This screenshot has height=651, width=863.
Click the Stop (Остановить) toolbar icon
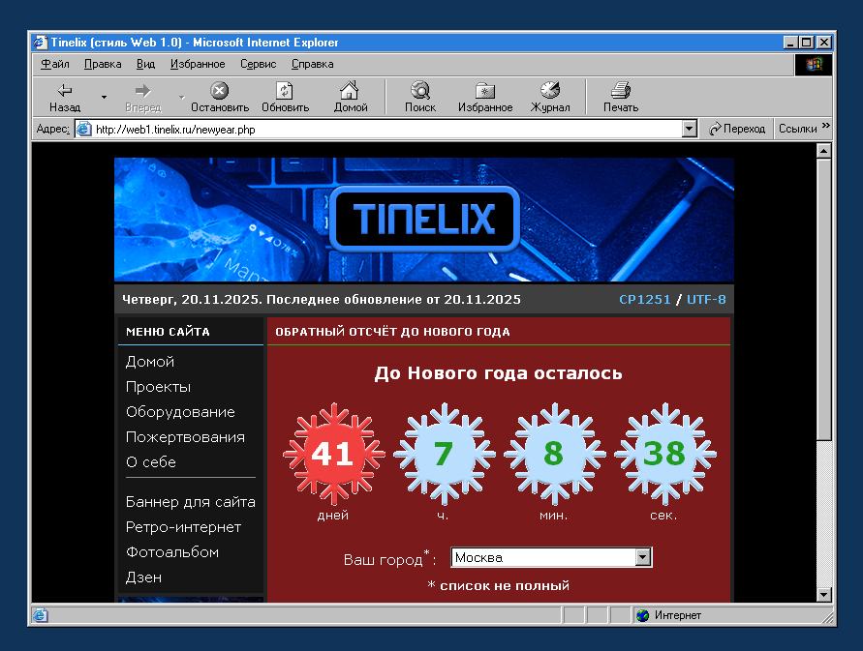coord(220,91)
